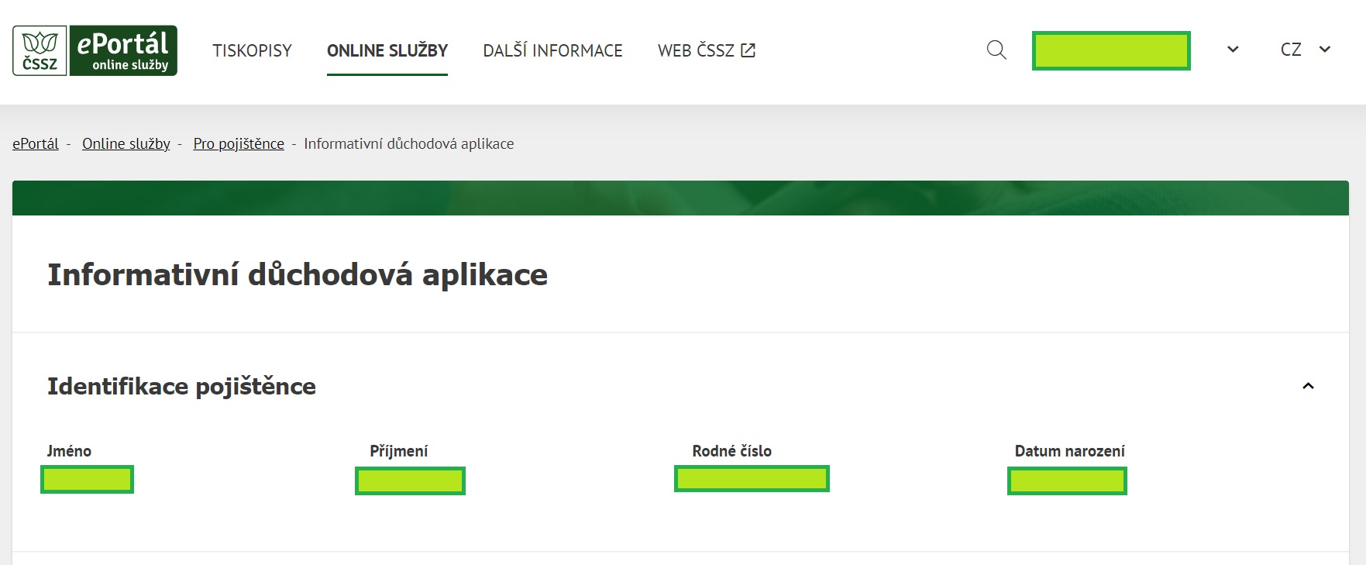Collapse the Identifikace pojištěnce section

(x=1308, y=386)
